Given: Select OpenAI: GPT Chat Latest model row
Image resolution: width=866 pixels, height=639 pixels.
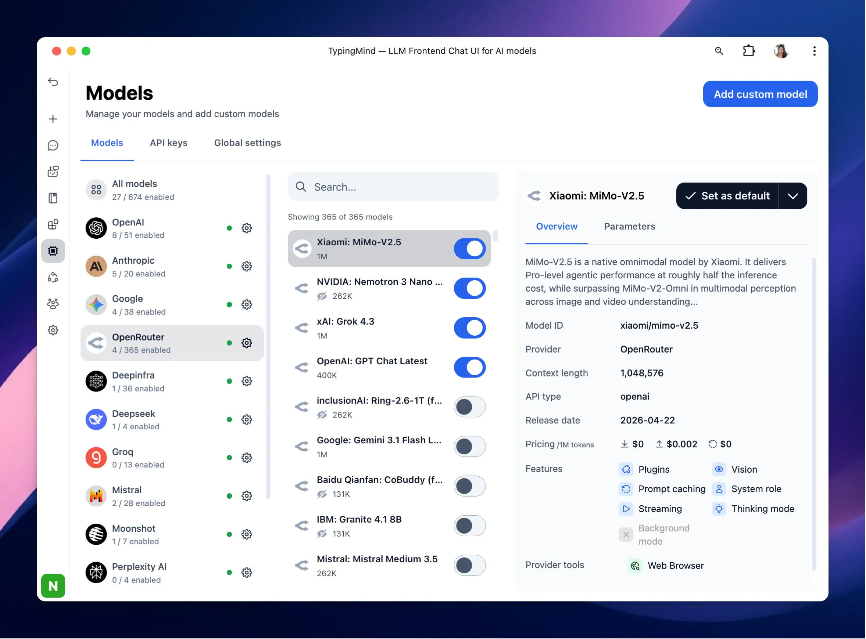Looking at the screenshot, I should 390,368.
